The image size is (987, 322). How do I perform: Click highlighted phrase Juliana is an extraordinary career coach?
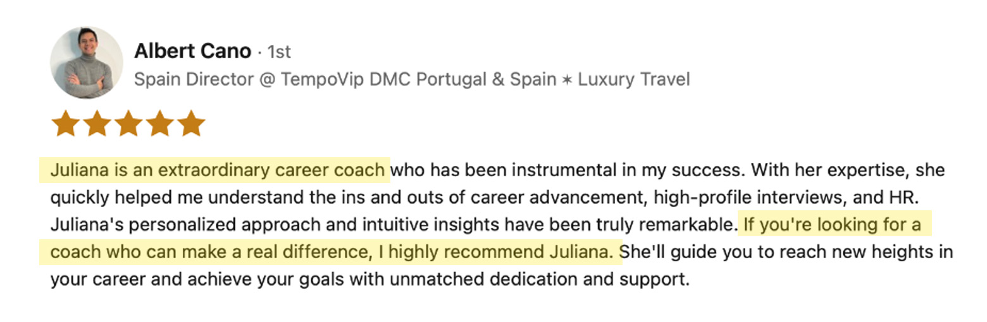coord(217,170)
